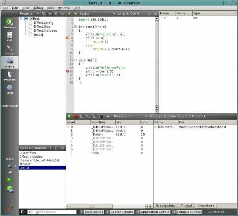Step into the function
The width and height of the screenshot is (238, 216).
pos(88,117)
